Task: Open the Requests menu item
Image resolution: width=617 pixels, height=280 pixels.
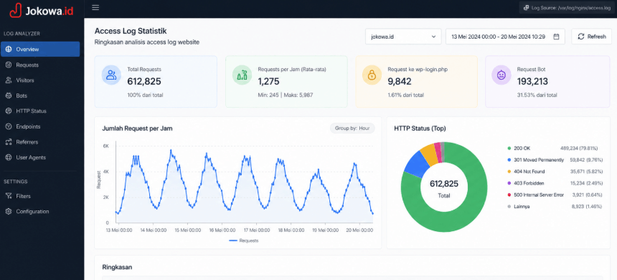Action: (x=40, y=65)
